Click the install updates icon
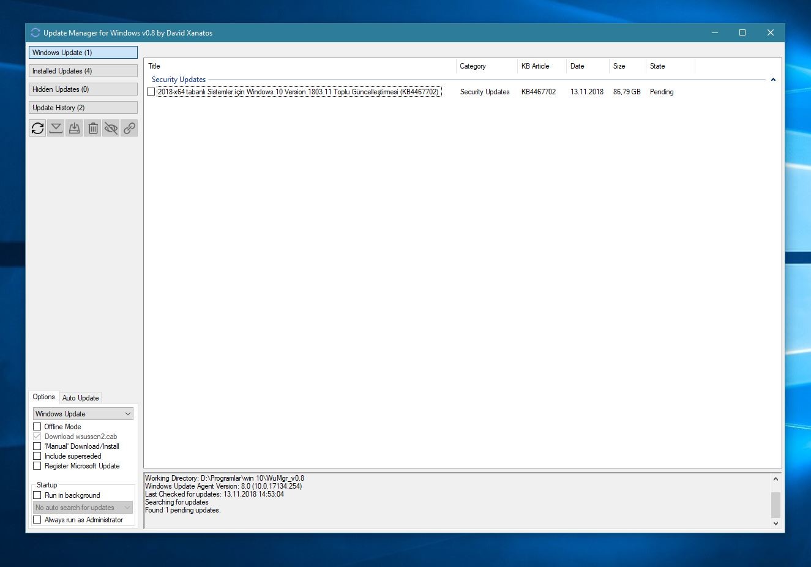This screenshot has width=811, height=567. 74,128
